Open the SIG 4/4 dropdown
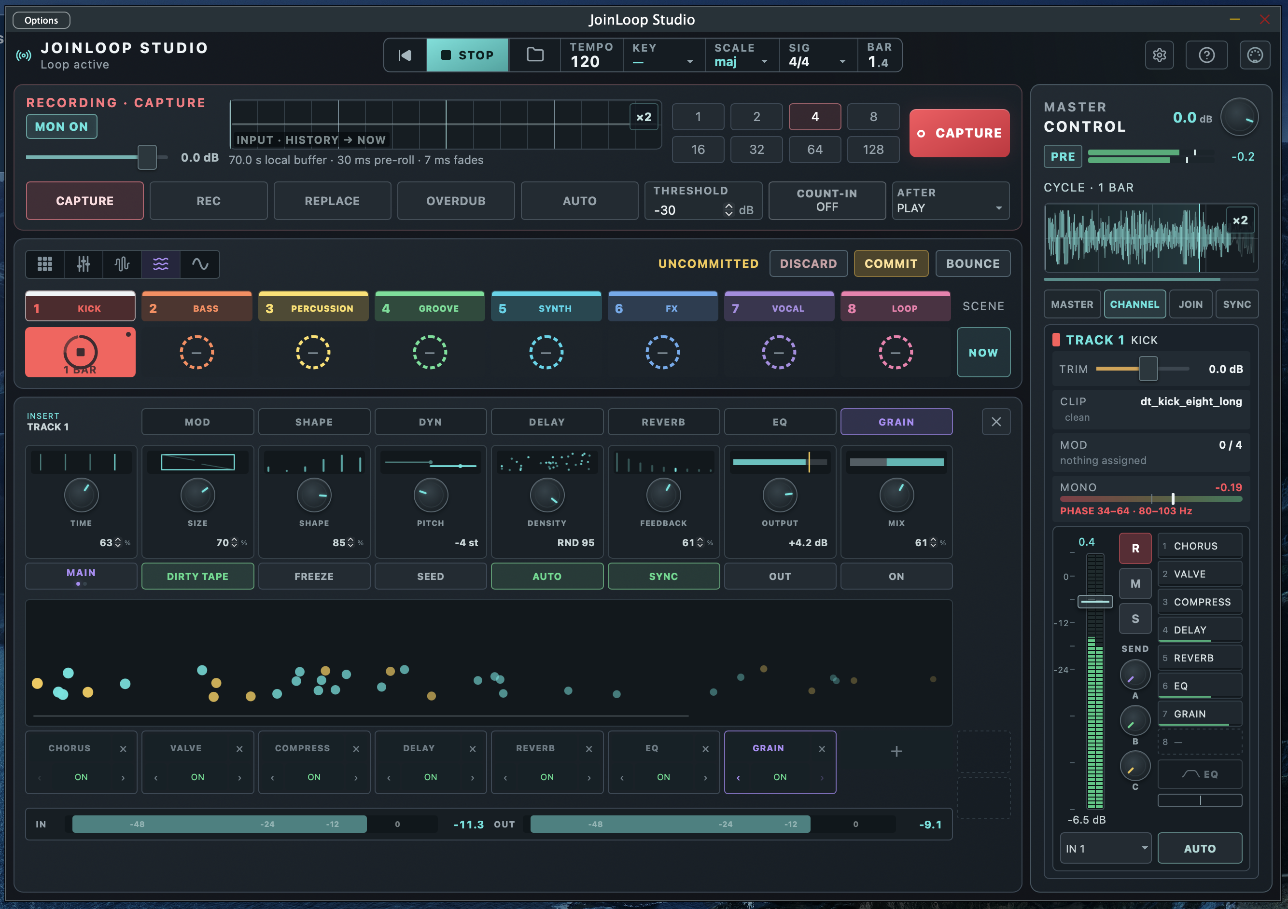The height and width of the screenshot is (909, 1288). (x=817, y=55)
